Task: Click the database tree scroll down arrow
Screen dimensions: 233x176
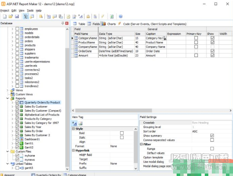Action: [67, 169]
